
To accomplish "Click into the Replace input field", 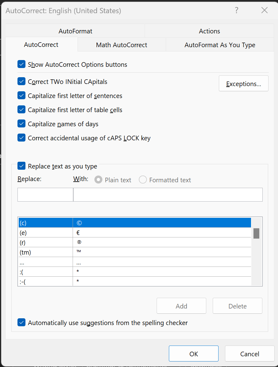I will (45, 195).
